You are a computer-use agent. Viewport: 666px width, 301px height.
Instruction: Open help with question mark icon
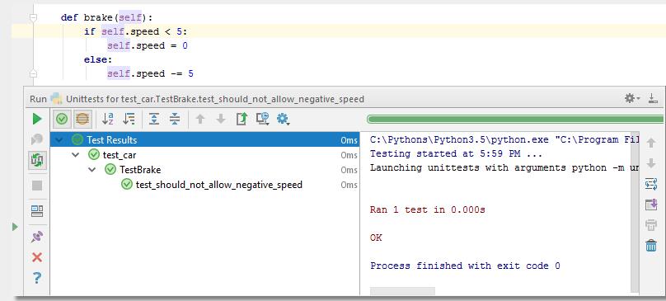pyautogui.click(x=37, y=278)
